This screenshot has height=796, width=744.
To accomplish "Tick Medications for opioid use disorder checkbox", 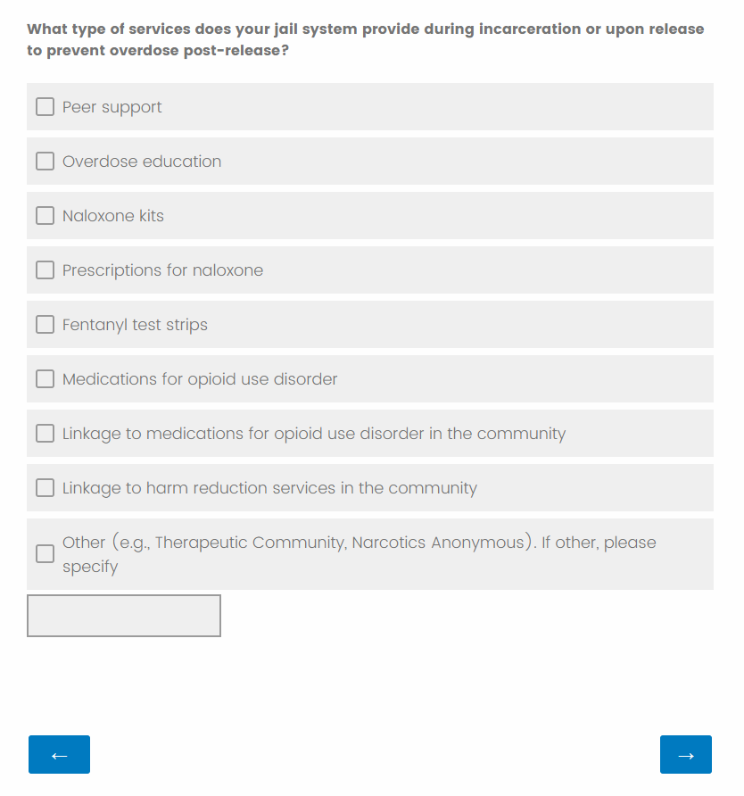I will (45, 379).
